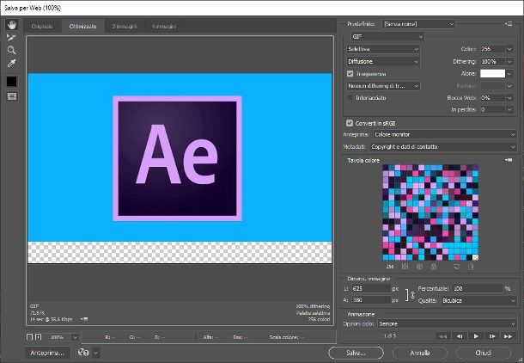
Task: Open the Opzioni ciclo Sempre dropdown
Action: tap(448, 323)
